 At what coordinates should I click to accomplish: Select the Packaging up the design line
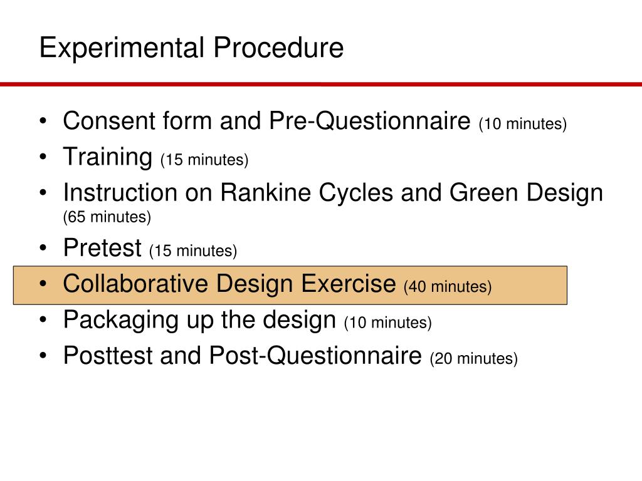point(247,320)
